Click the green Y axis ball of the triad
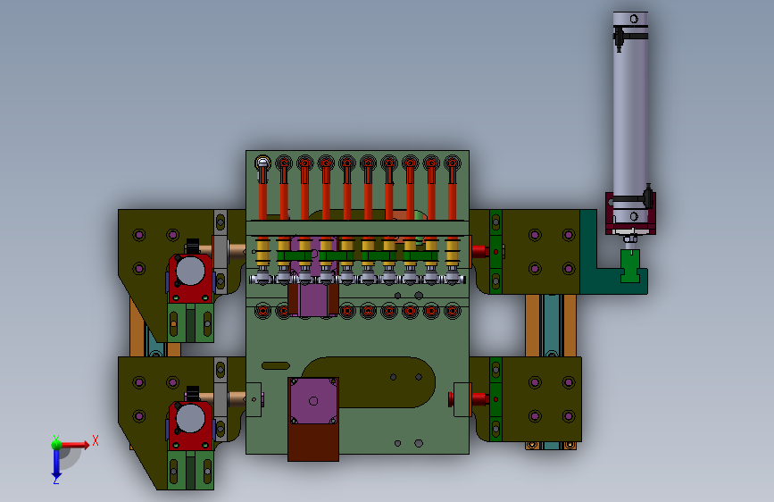This screenshot has width=774, height=502. click(56, 445)
